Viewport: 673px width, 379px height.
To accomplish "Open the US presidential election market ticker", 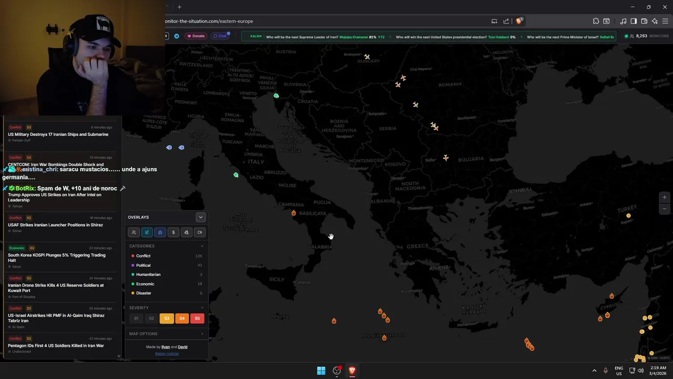I will (455, 37).
